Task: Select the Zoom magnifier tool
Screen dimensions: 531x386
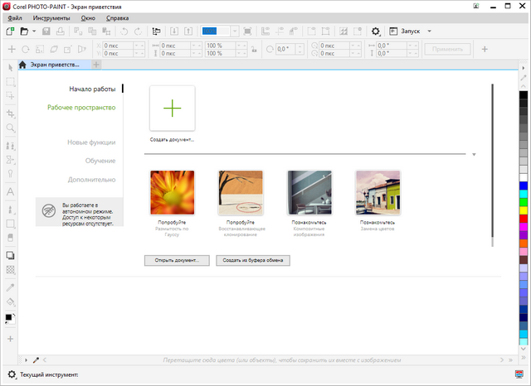Action: click(x=11, y=128)
